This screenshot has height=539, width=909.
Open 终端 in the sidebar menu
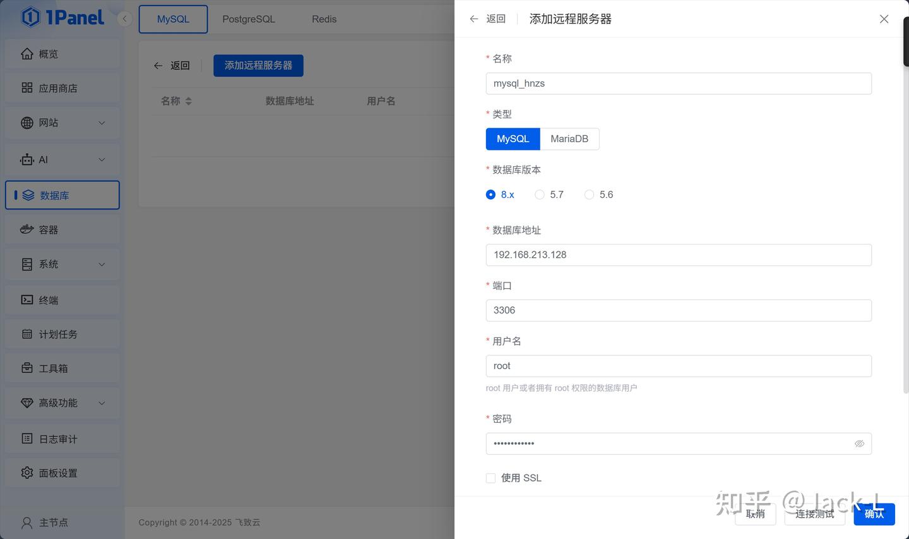click(x=62, y=300)
